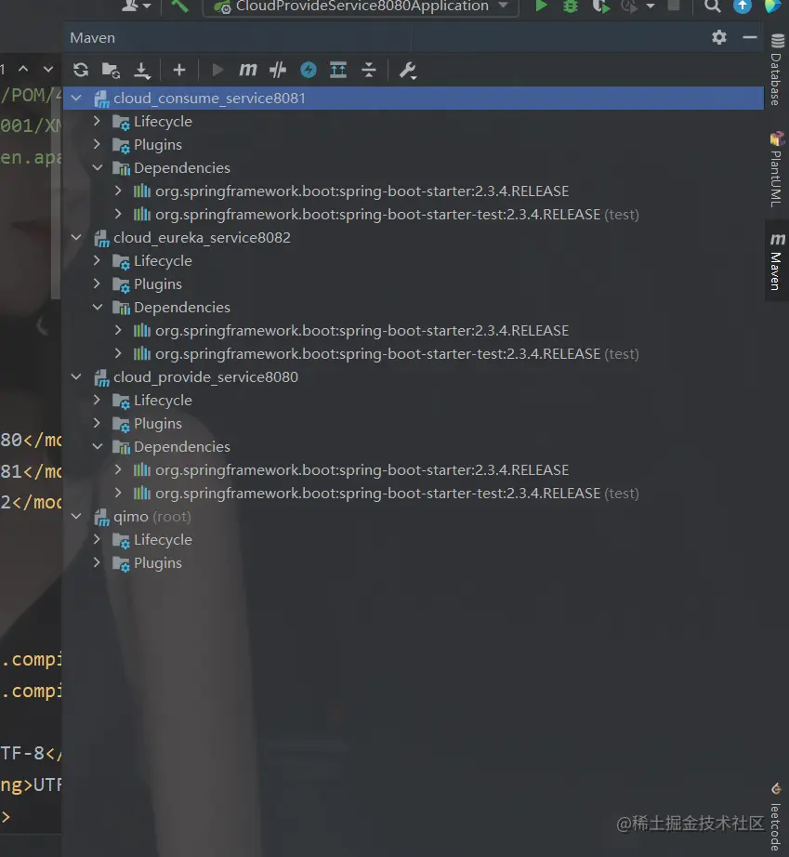Viewport: 789px width, 857px height.
Task: Open the user account dropdown
Action: (x=136, y=6)
